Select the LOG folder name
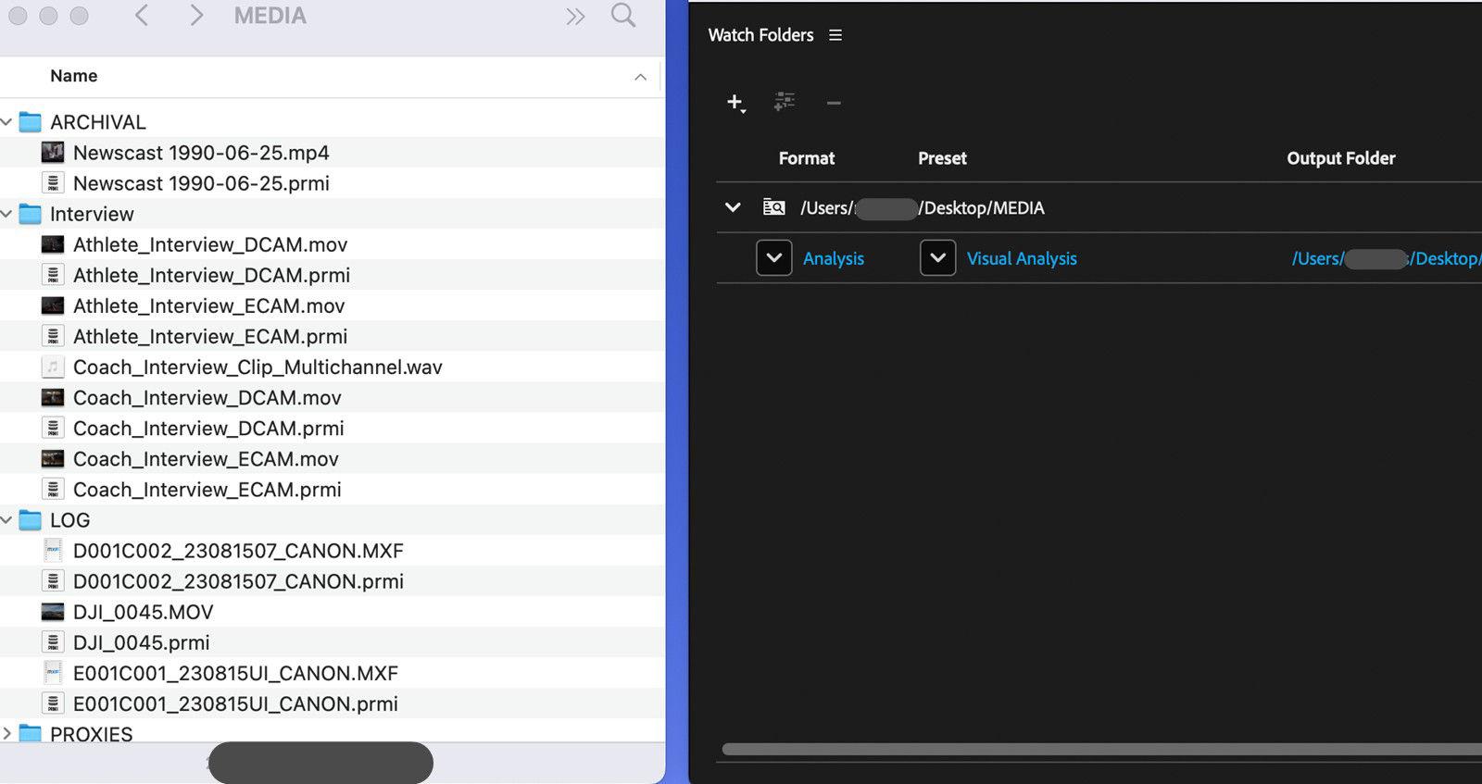The width and height of the screenshot is (1482, 784). [69, 520]
